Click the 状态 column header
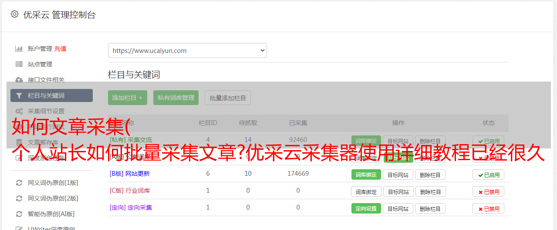 click(x=488, y=123)
